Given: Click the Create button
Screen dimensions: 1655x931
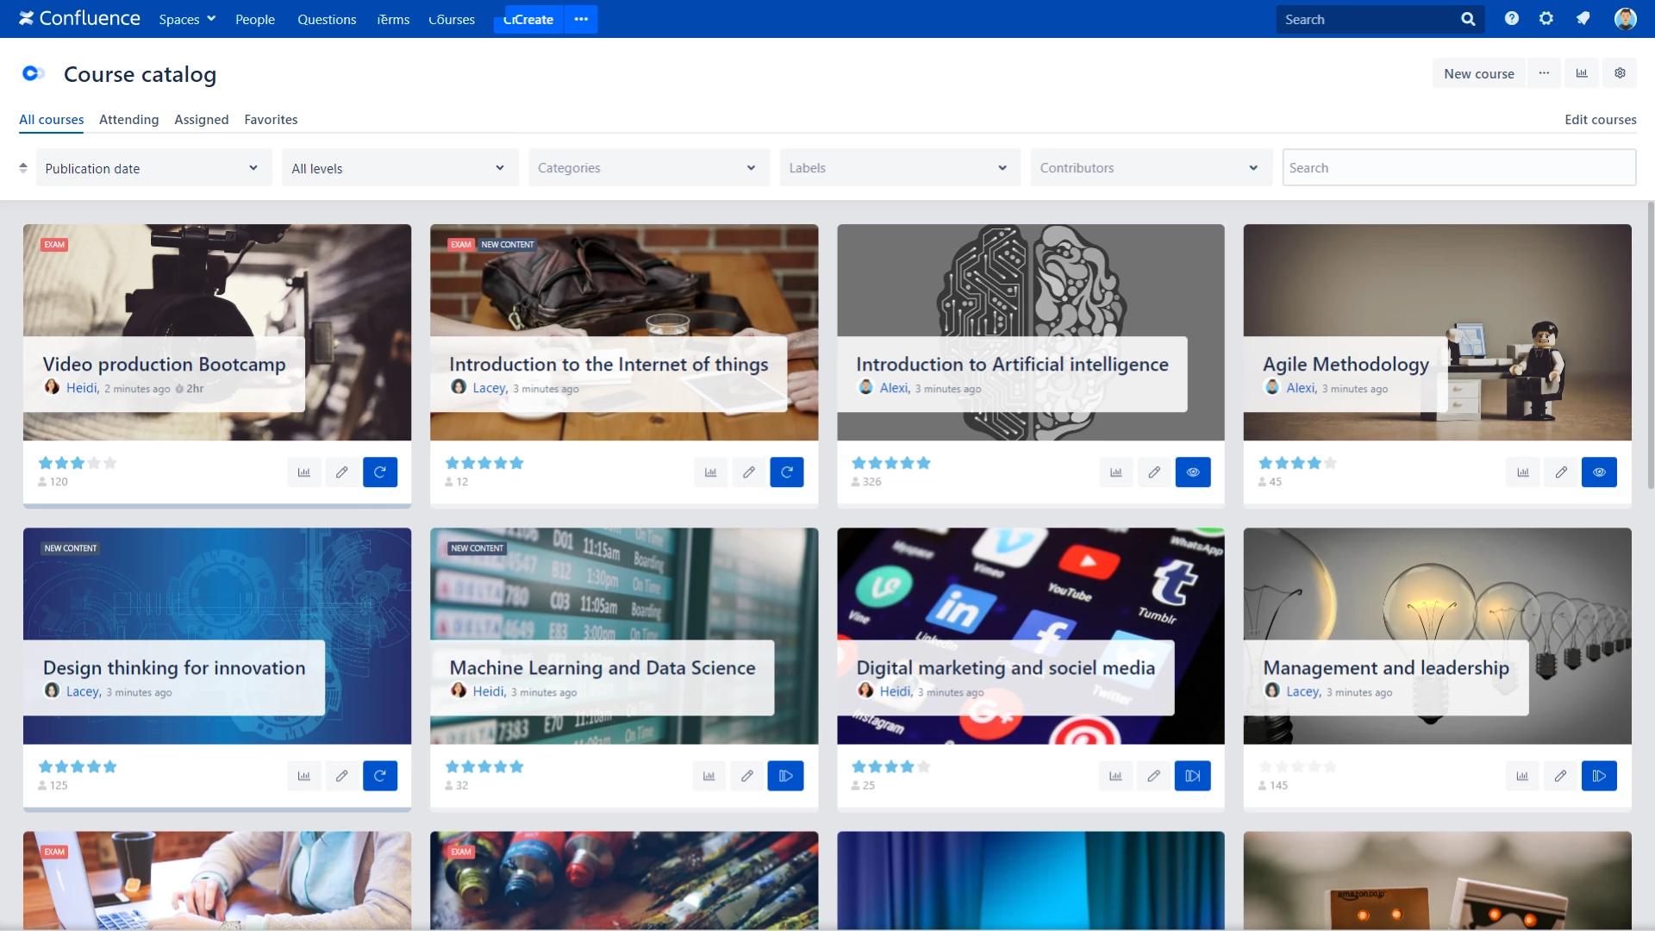Looking at the screenshot, I should pos(528,19).
